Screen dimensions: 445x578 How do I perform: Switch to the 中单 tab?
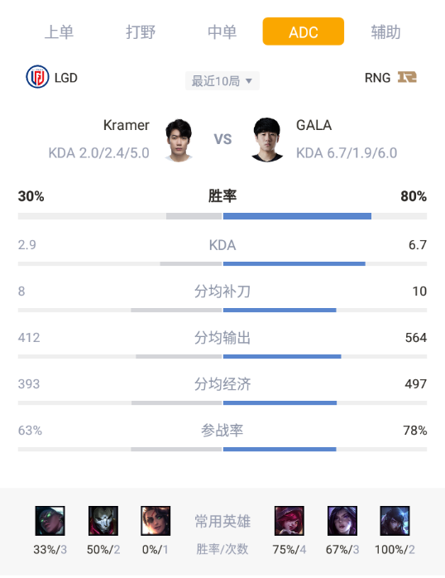pyautogui.click(x=222, y=31)
